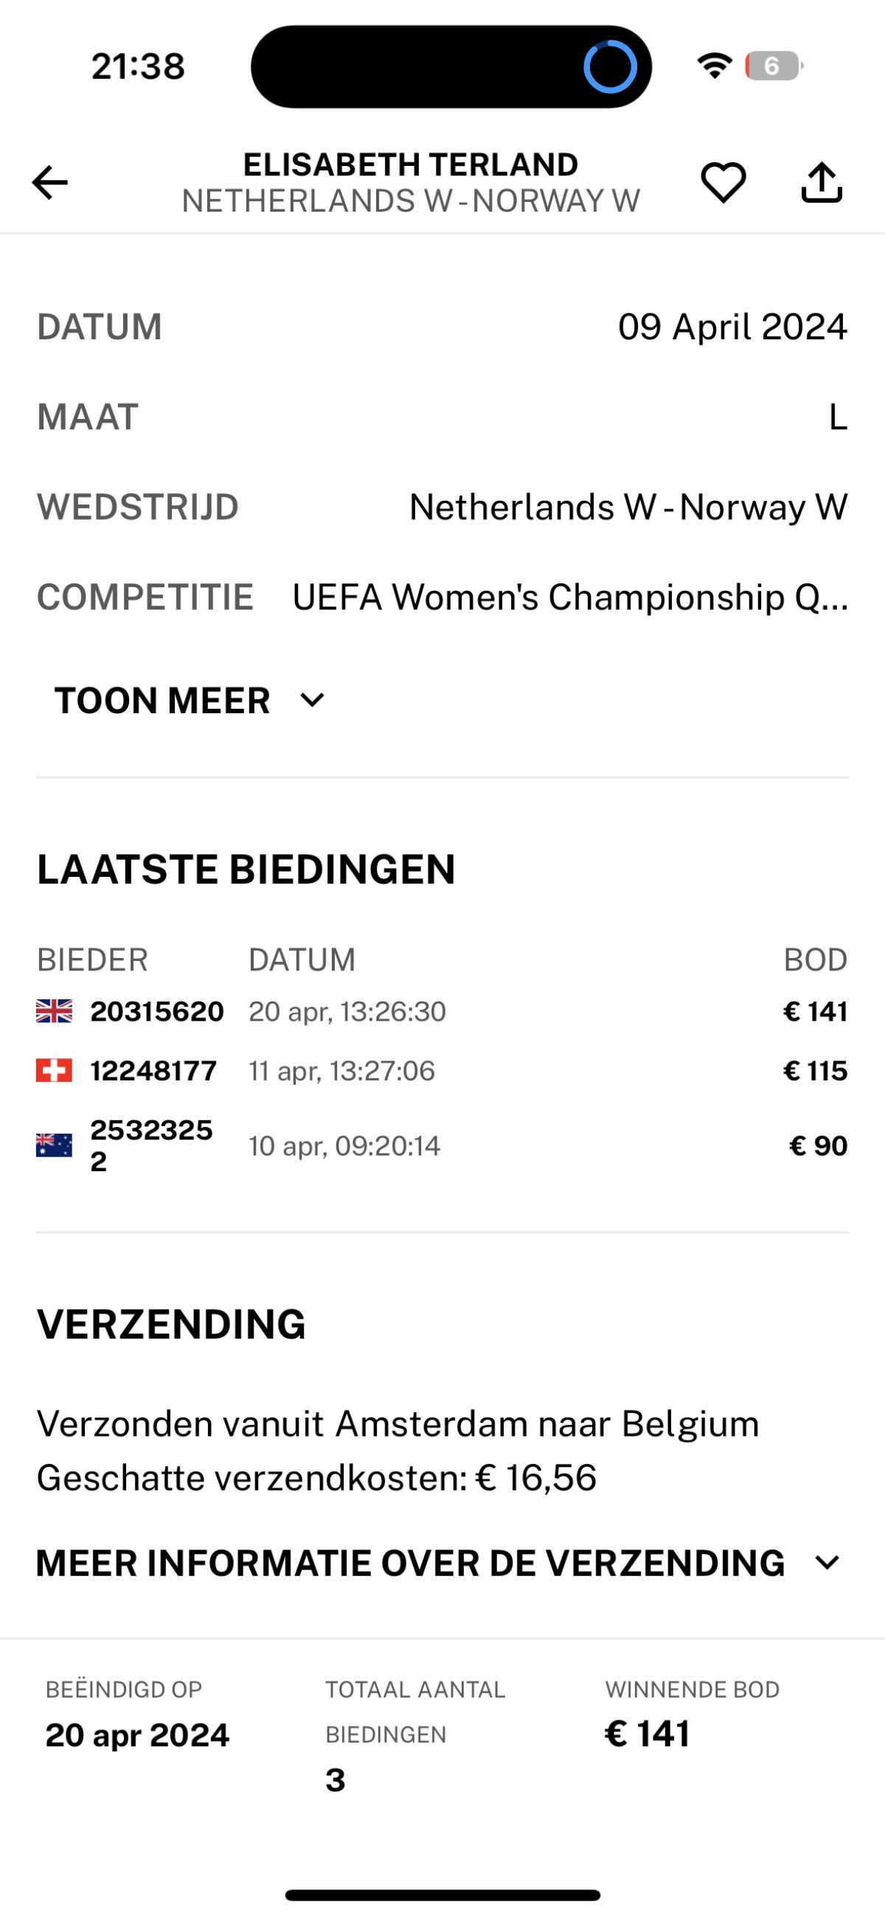Select bidder 12248177 row
The image size is (885, 1919).
click(153, 1071)
